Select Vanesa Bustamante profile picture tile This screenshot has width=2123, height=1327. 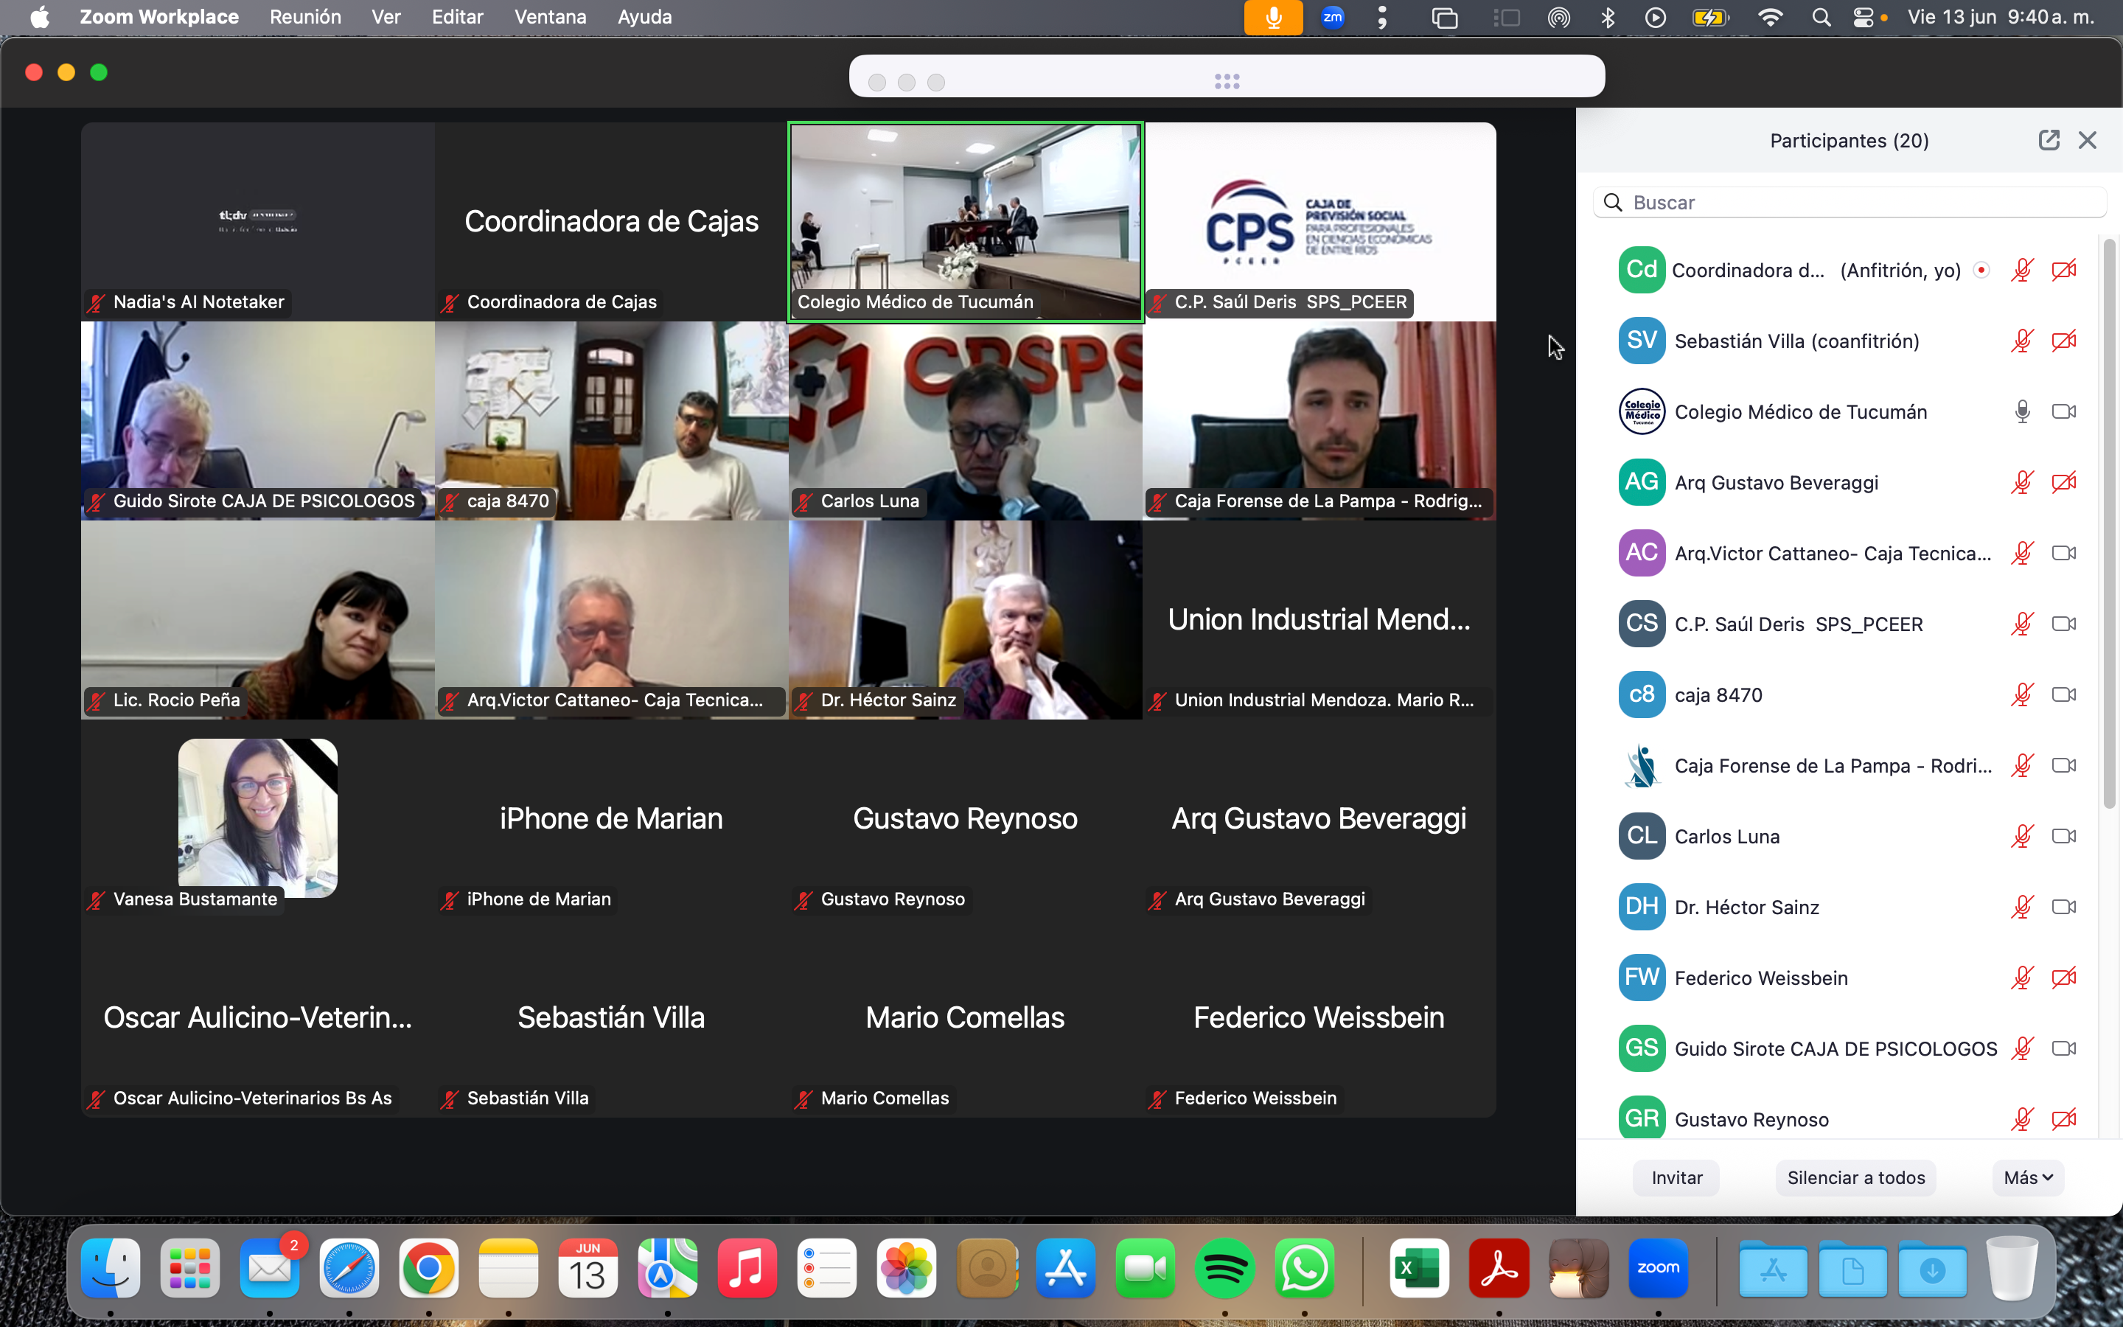(258, 817)
